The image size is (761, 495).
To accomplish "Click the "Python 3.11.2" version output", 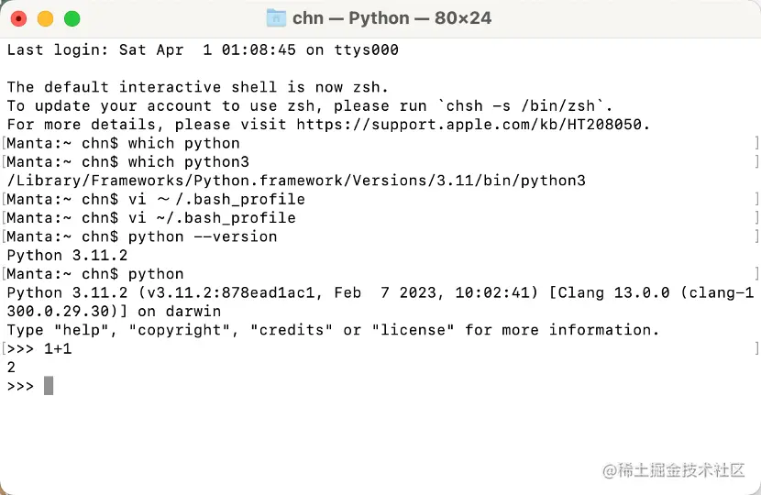I will click(67, 256).
